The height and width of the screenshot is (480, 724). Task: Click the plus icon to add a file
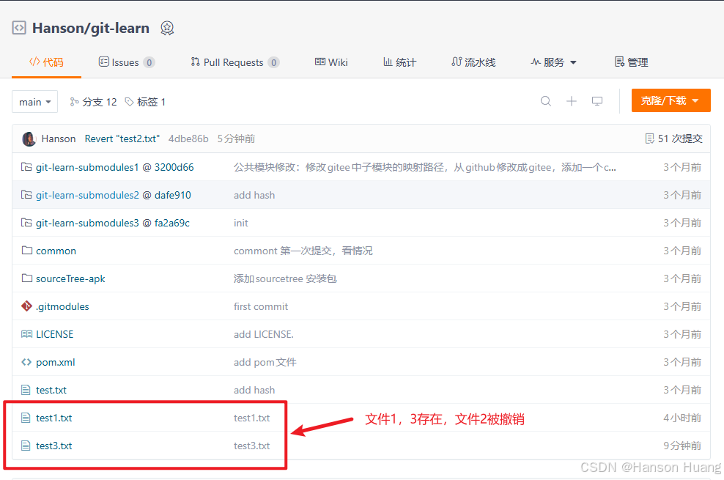[x=571, y=101]
